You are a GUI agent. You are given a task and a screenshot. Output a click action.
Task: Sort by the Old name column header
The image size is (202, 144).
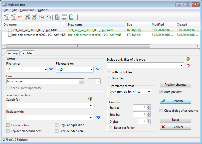[34, 25]
